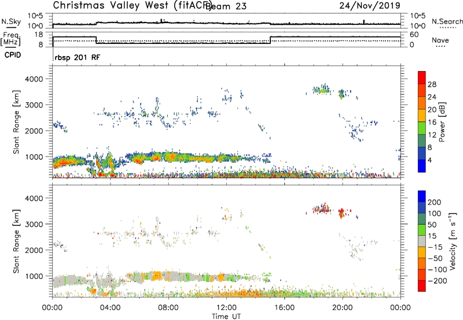Select the '12:00' time tick label
The image size is (463, 320).
[x=226, y=308]
